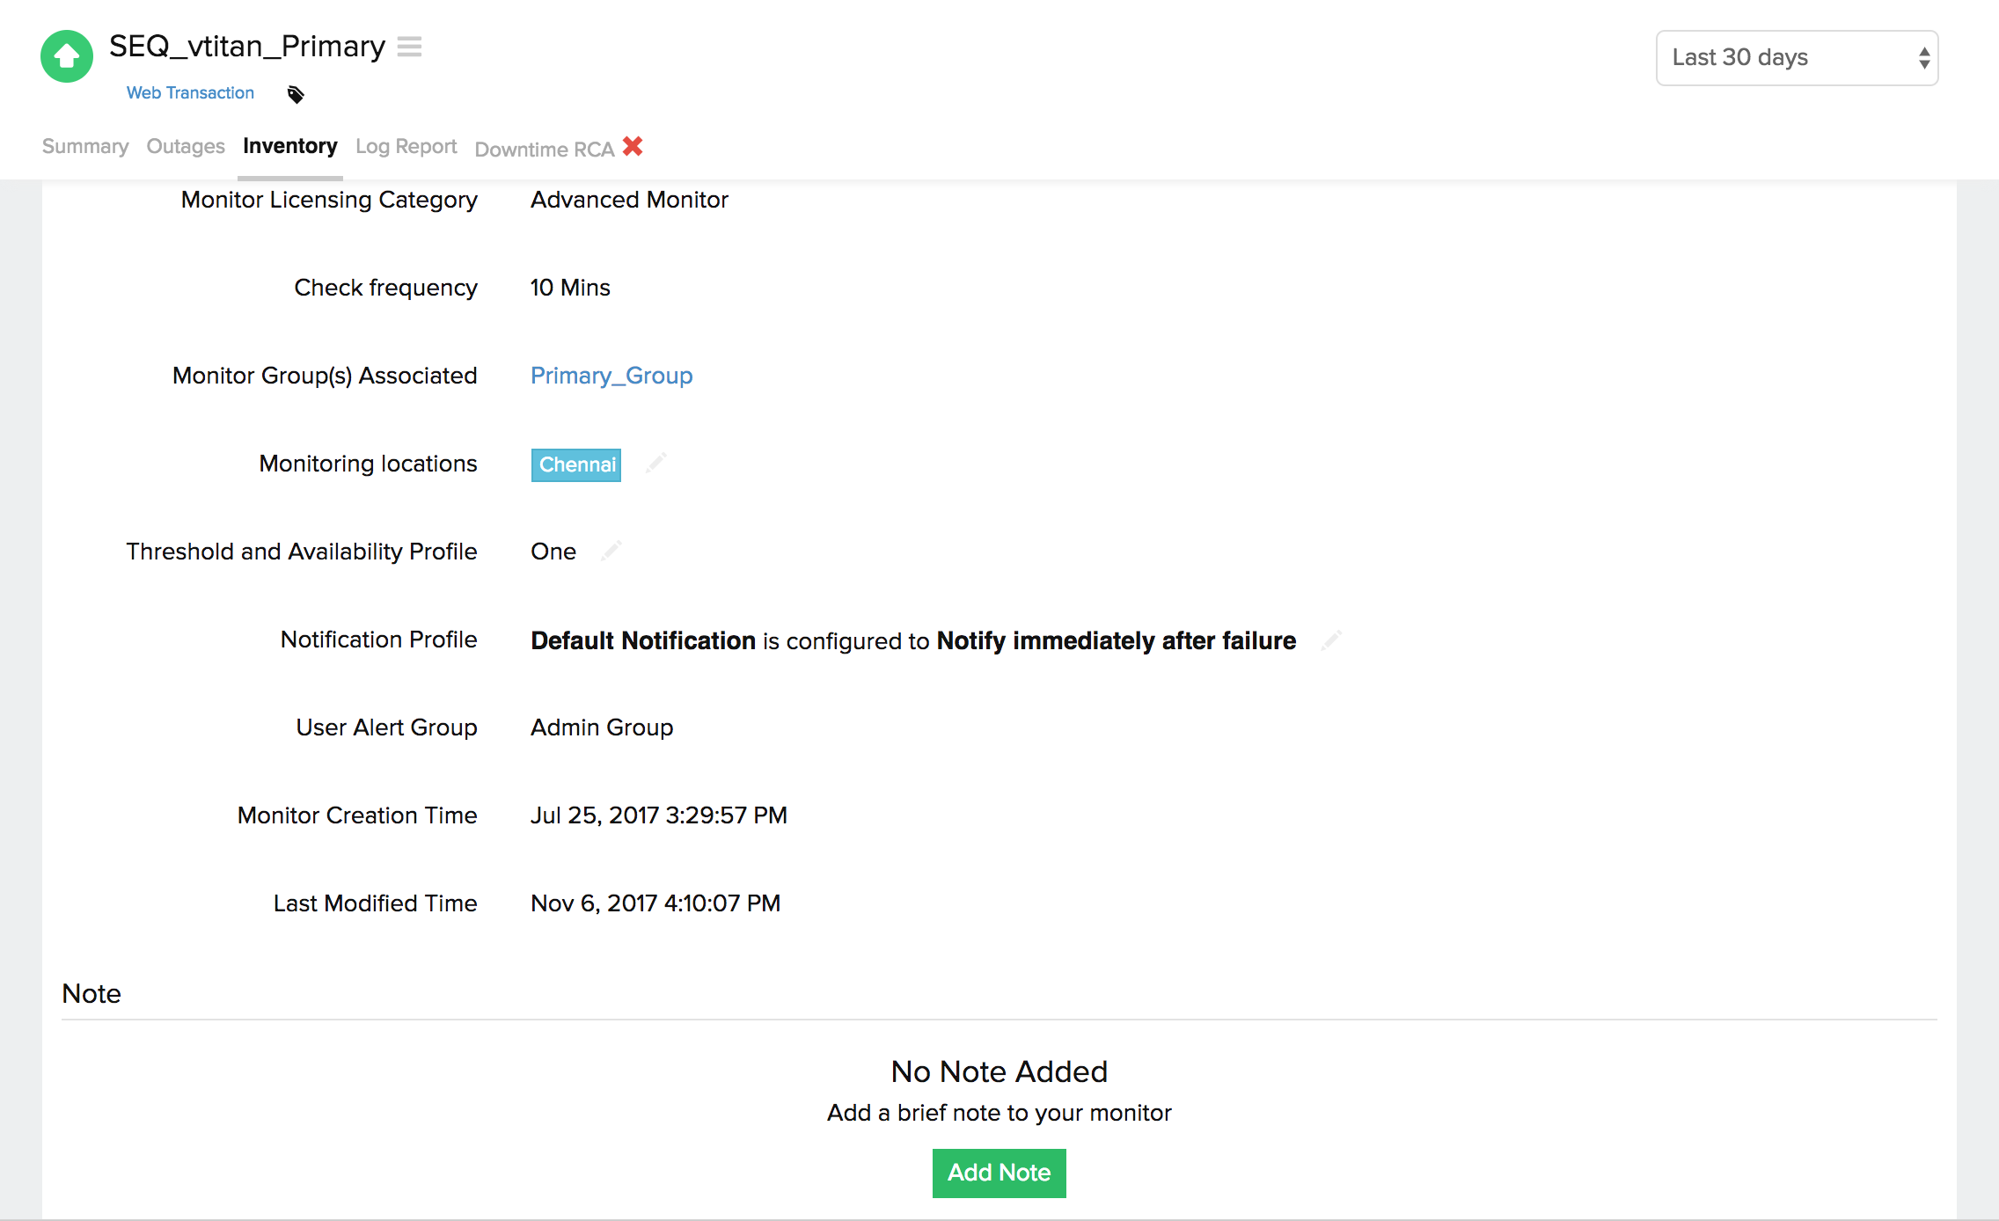Close the Downtime RCA tab with red X

pos(633,146)
